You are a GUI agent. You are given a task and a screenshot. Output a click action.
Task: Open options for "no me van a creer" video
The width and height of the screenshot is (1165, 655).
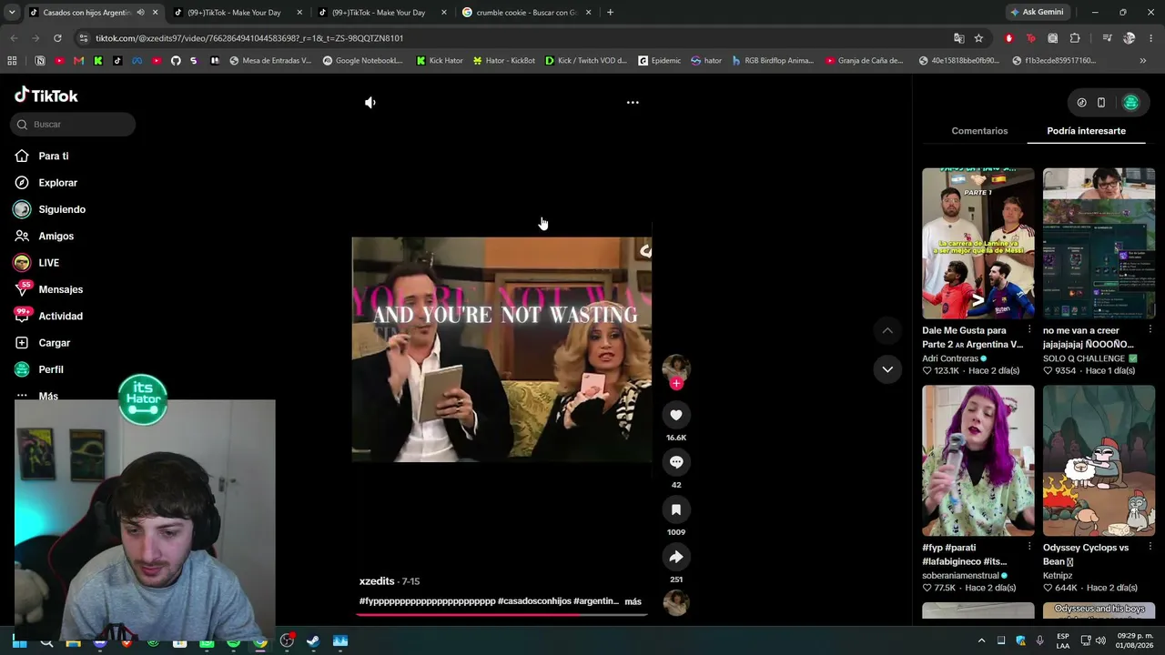point(1150,330)
